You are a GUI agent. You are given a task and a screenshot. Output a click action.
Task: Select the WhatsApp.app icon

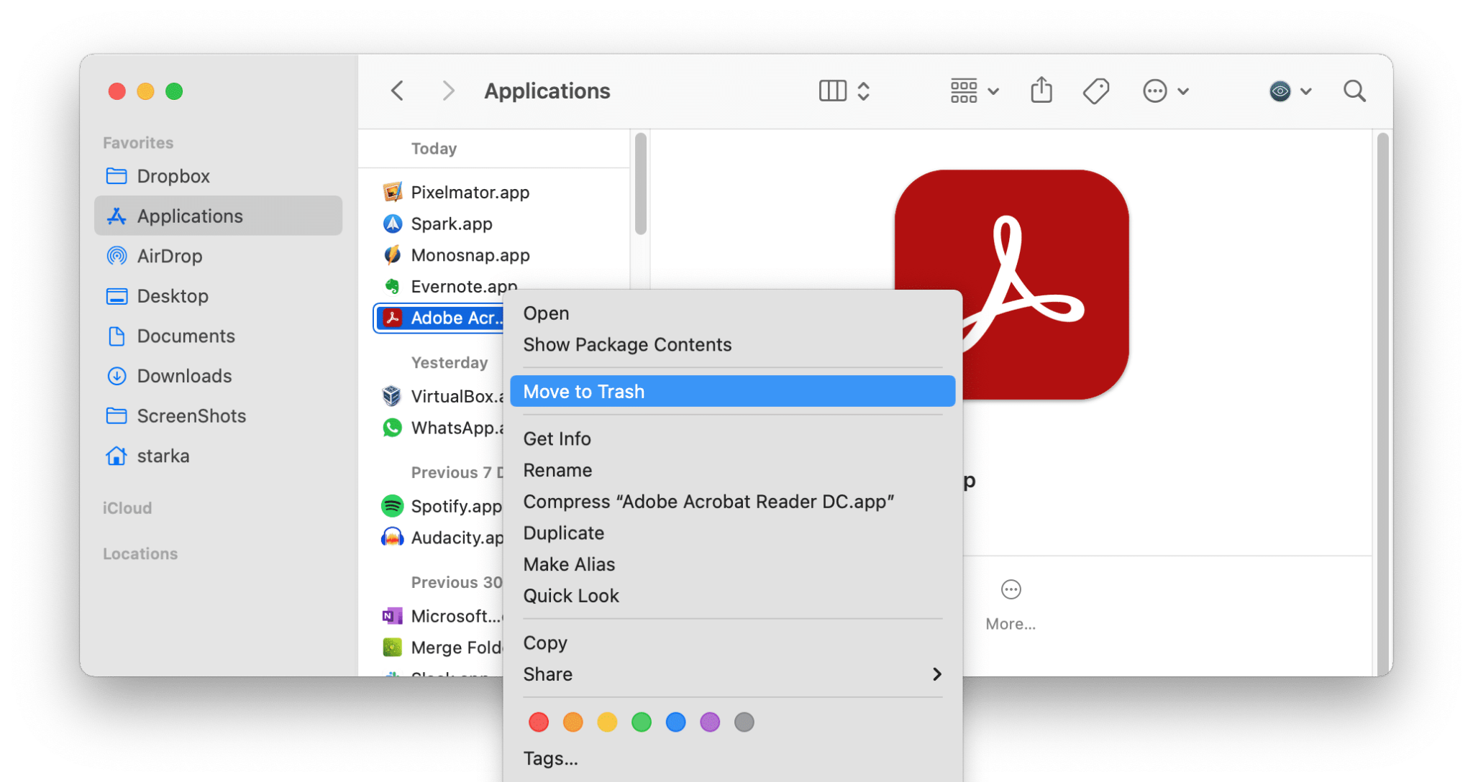click(x=392, y=428)
